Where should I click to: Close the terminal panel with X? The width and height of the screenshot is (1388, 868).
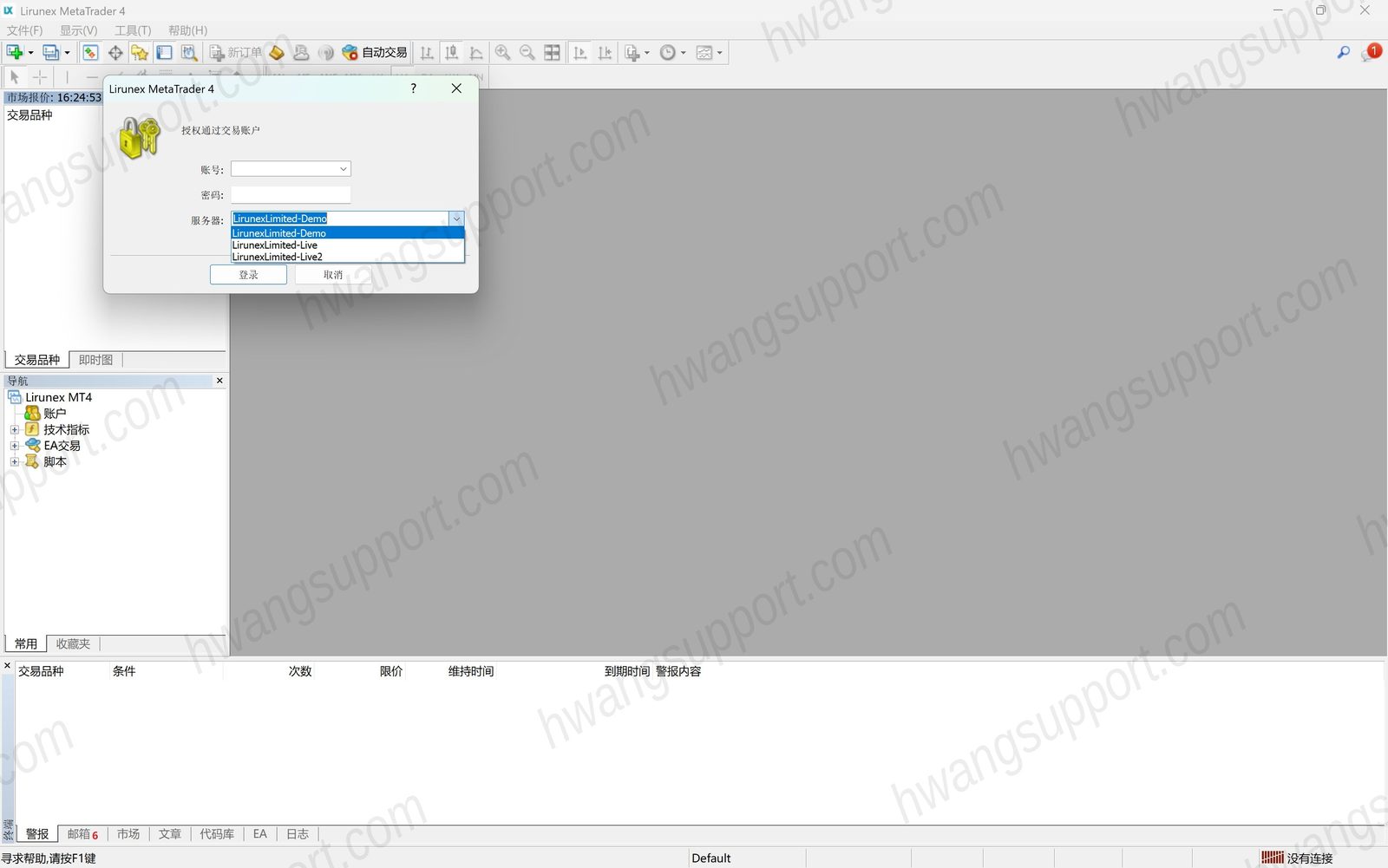pos(7,666)
